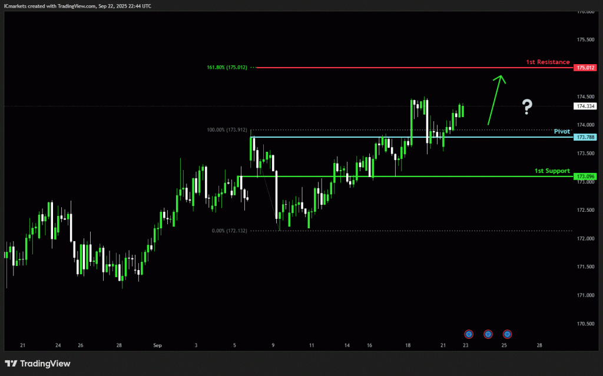
Task: Click the 170.500 value on price axis
Action: tap(585, 324)
